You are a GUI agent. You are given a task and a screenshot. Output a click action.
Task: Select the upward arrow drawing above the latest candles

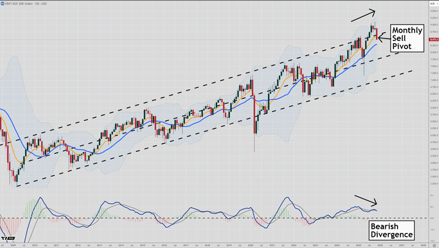(x=364, y=15)
